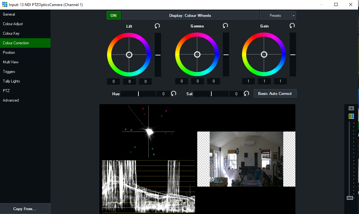Click inside the Hue value input field
This screenshot has width=359, height=214.
[x=163, y=93]
